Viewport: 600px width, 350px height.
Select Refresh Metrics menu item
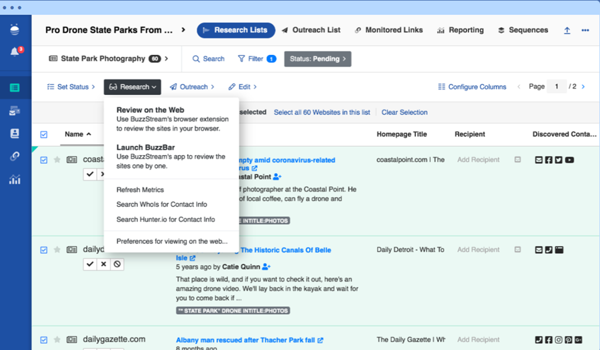(140, 190)
